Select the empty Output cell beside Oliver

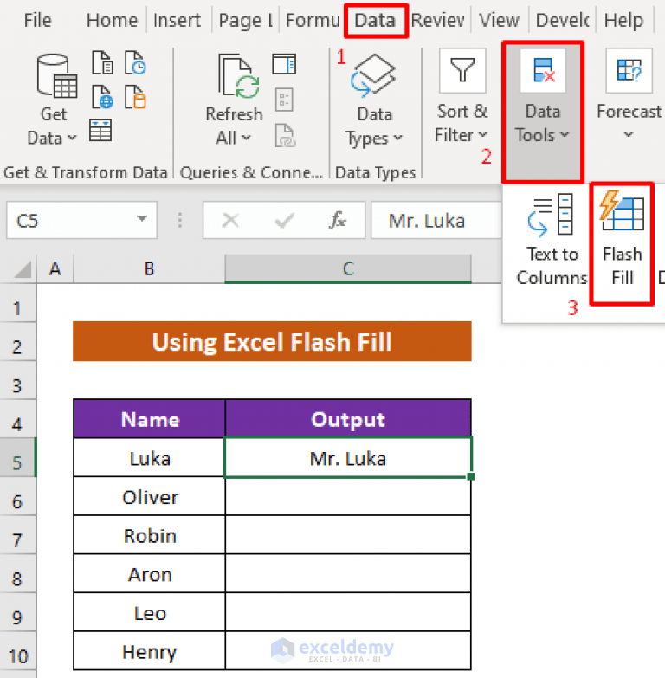pyautogui.click(x=348, y=496)
